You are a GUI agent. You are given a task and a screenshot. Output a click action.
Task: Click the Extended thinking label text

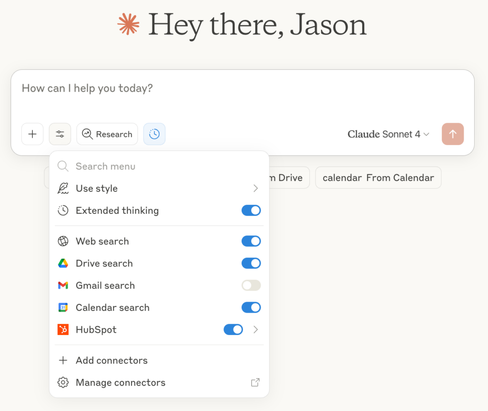coord(117,211)
